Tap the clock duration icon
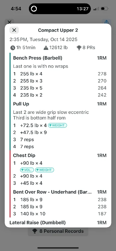The height and width of the screenshot is (251, 116). (13, 48)
